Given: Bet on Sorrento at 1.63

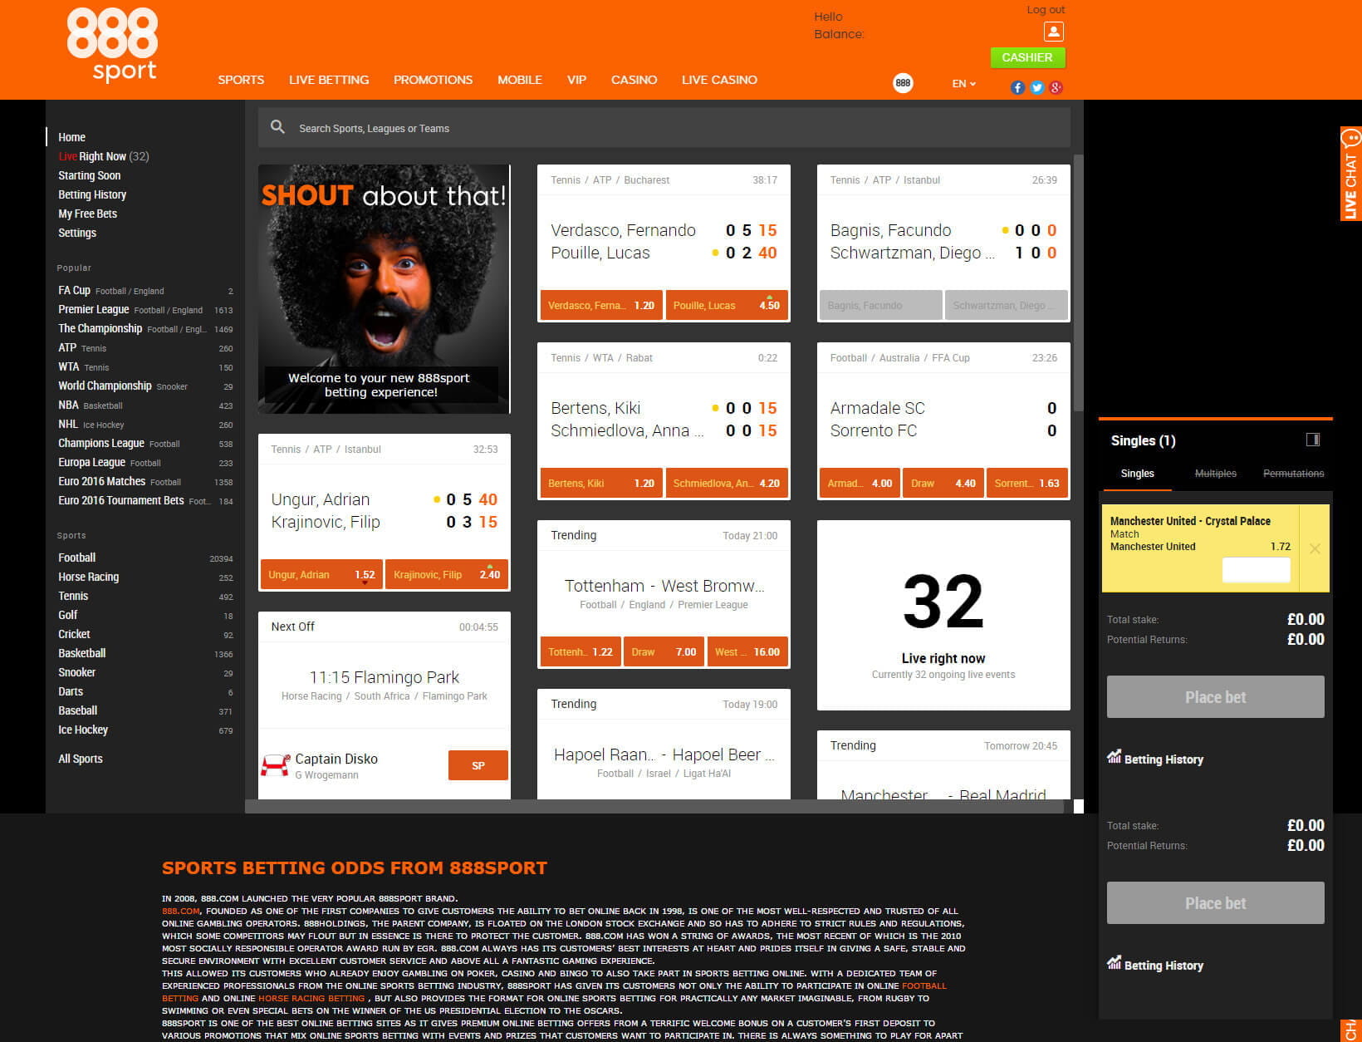Looking at the screenshot, I should coord(1026,483).
